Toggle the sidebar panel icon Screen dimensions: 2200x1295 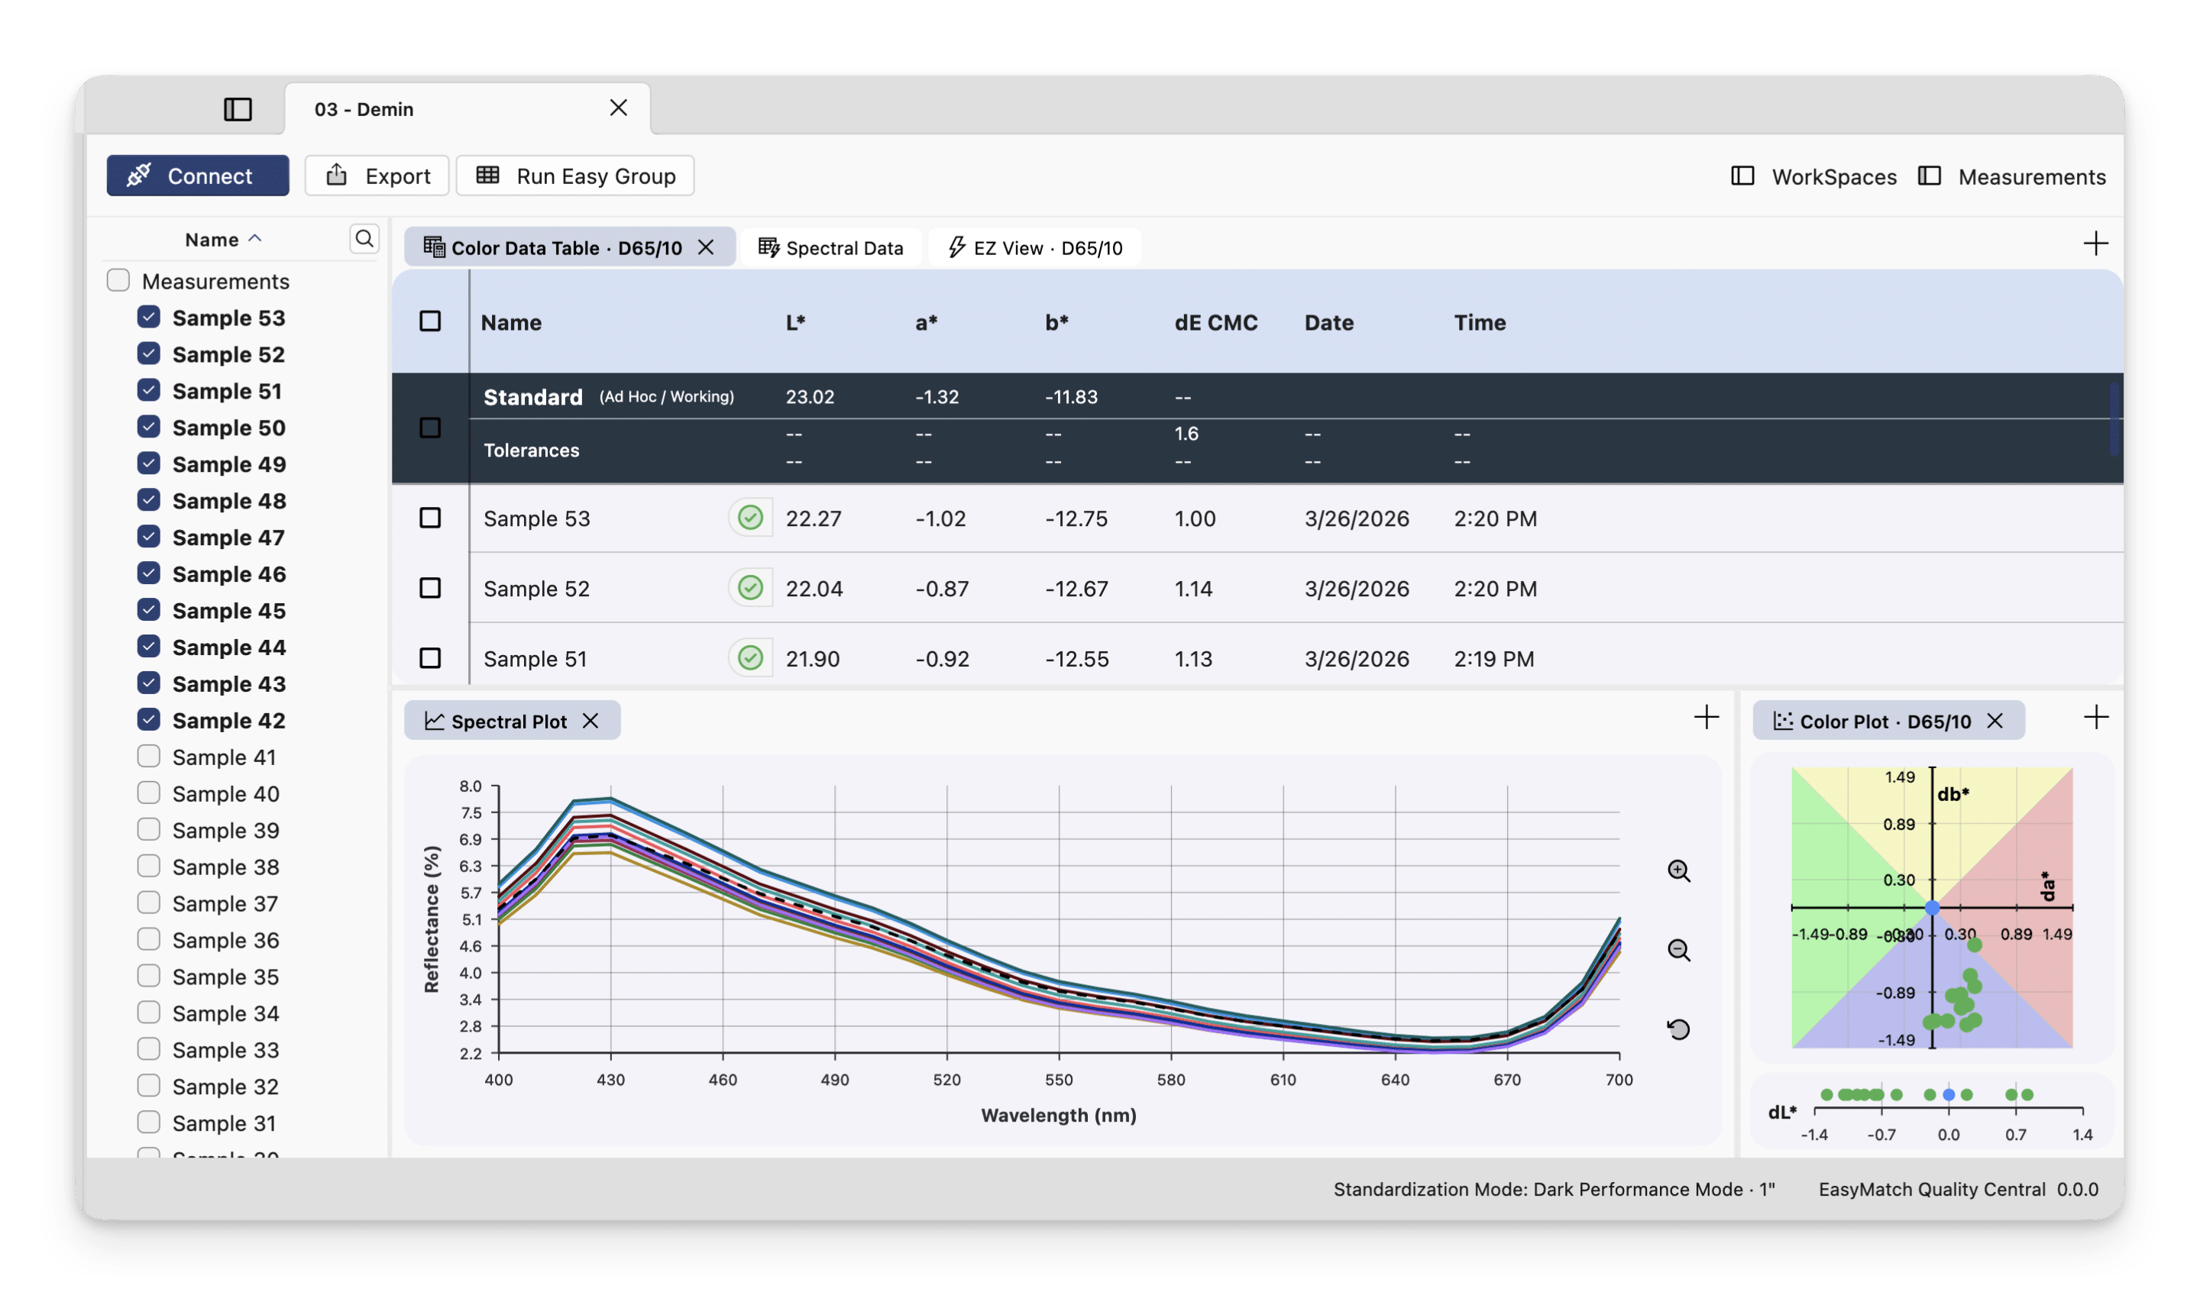pos(238,109)
